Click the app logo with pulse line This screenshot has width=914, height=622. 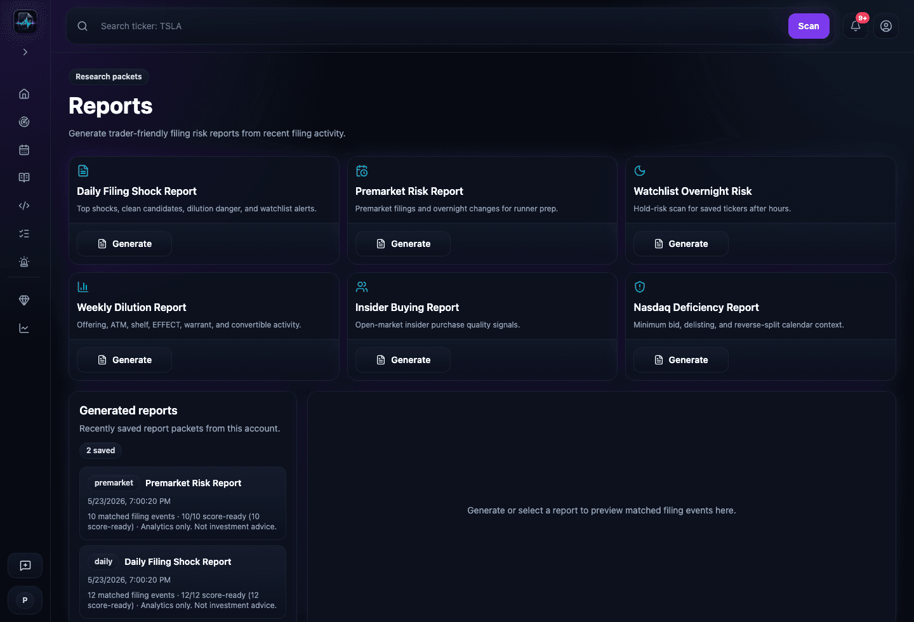coord(25,22)
